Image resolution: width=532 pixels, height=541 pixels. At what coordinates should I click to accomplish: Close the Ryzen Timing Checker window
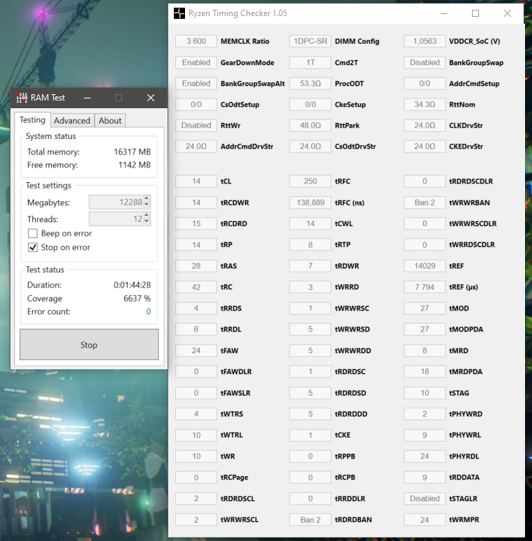tap(507, 13)
